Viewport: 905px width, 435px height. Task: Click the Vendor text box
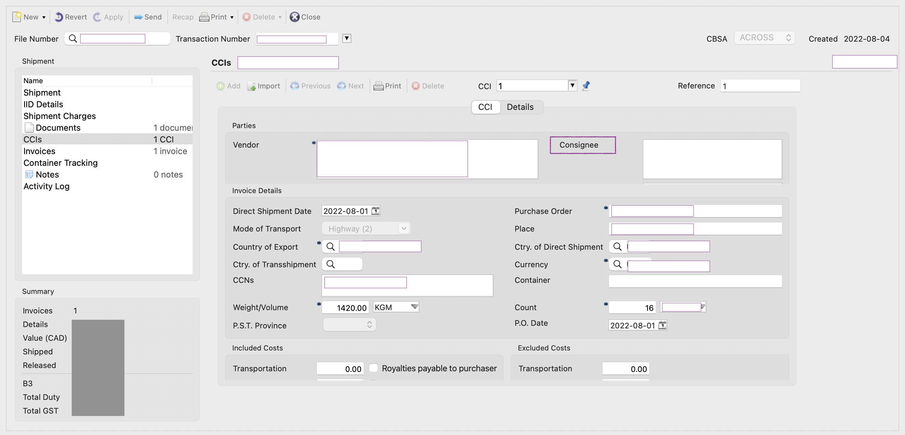point(427,159)
